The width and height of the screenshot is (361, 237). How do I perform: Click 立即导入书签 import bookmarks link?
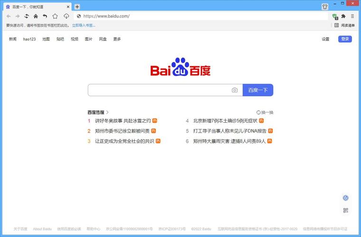tap(84, 25)
